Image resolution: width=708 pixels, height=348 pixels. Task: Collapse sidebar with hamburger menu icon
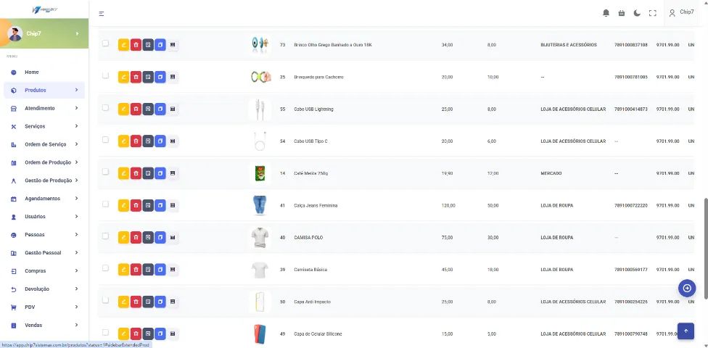(x=102, y=14)
